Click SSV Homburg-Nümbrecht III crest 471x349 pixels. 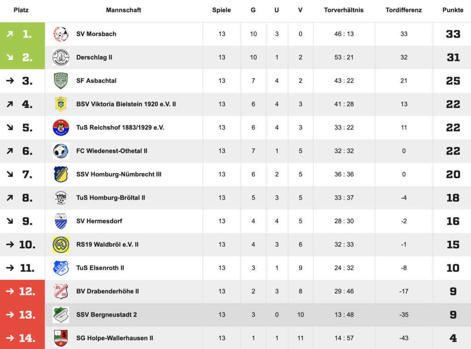tap(61, 174)
